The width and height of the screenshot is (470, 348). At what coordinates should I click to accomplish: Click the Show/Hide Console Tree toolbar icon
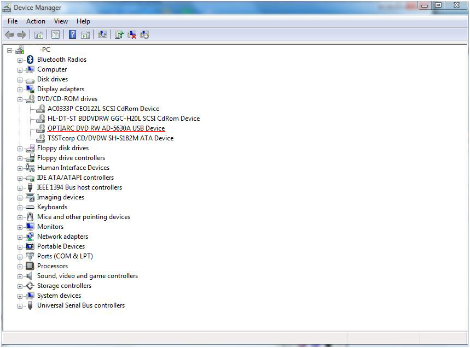(x=38, y=34)
